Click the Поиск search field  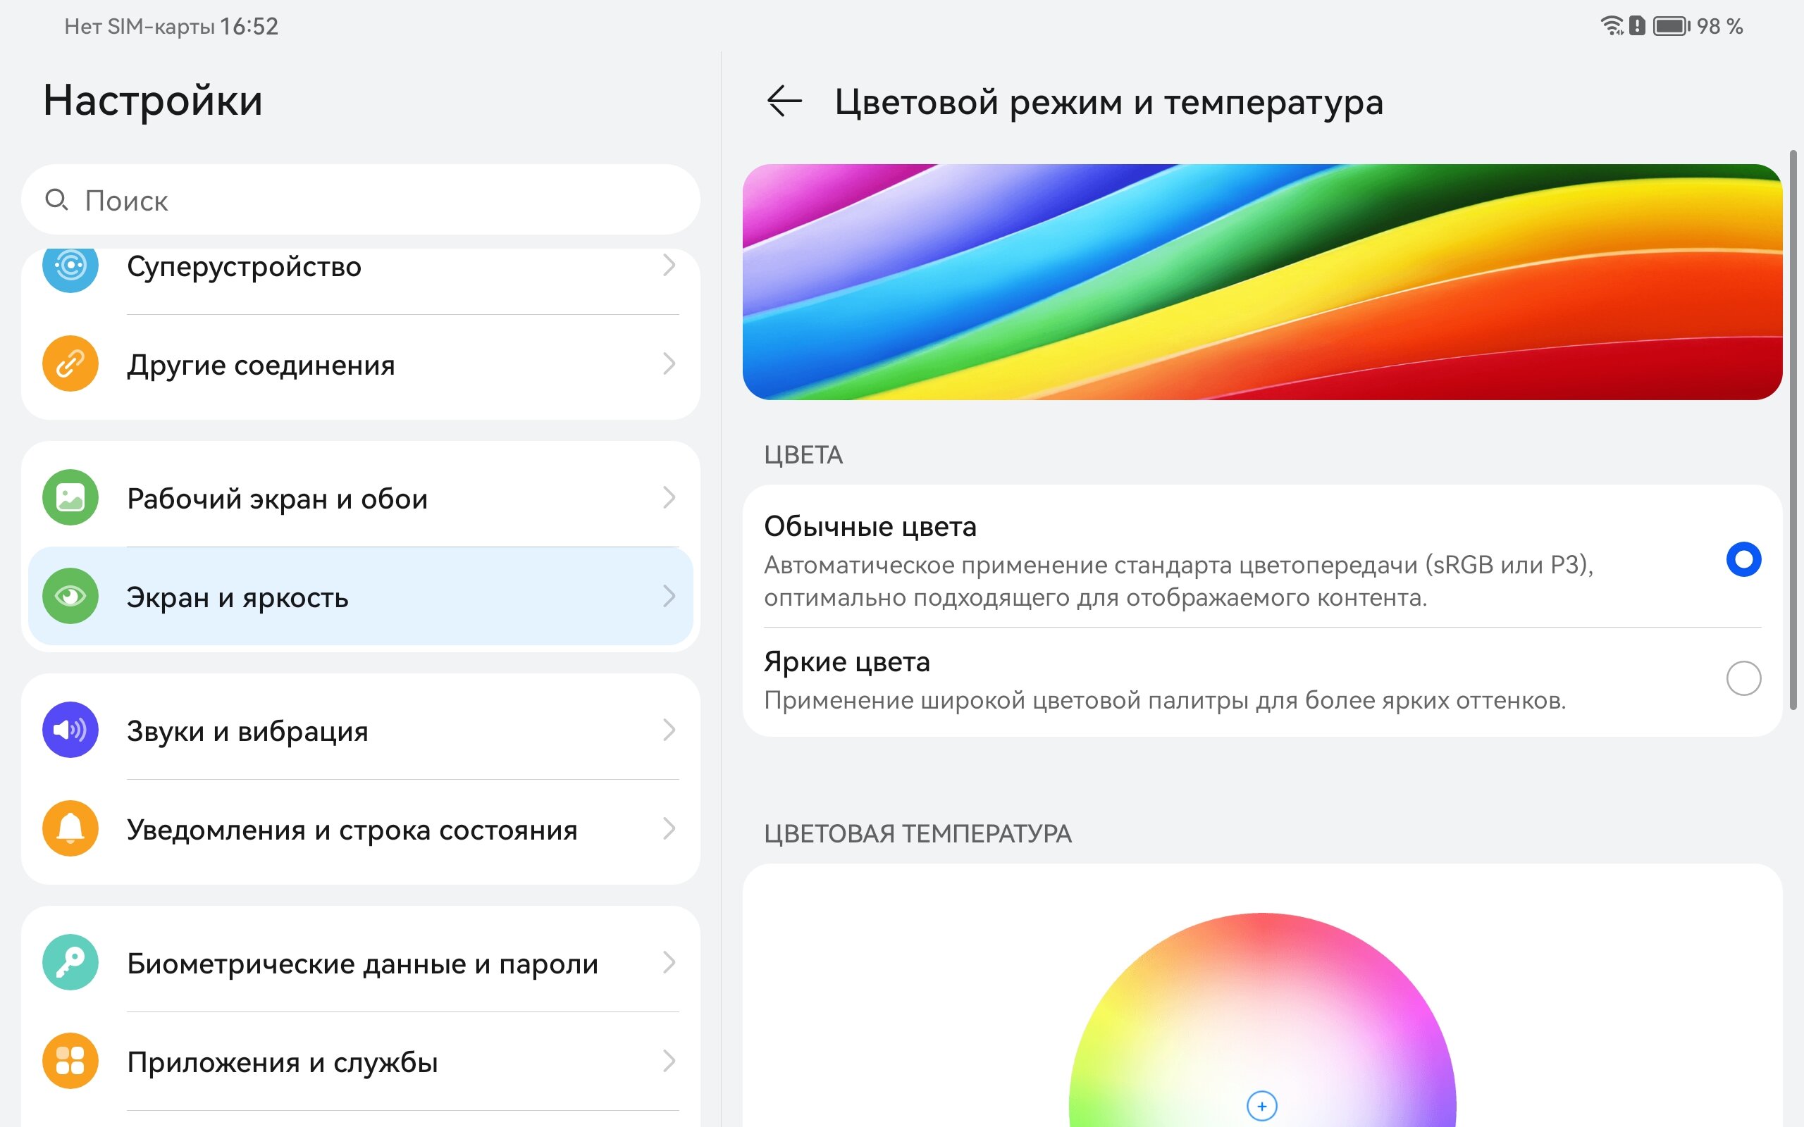click(x=361, y=200)
